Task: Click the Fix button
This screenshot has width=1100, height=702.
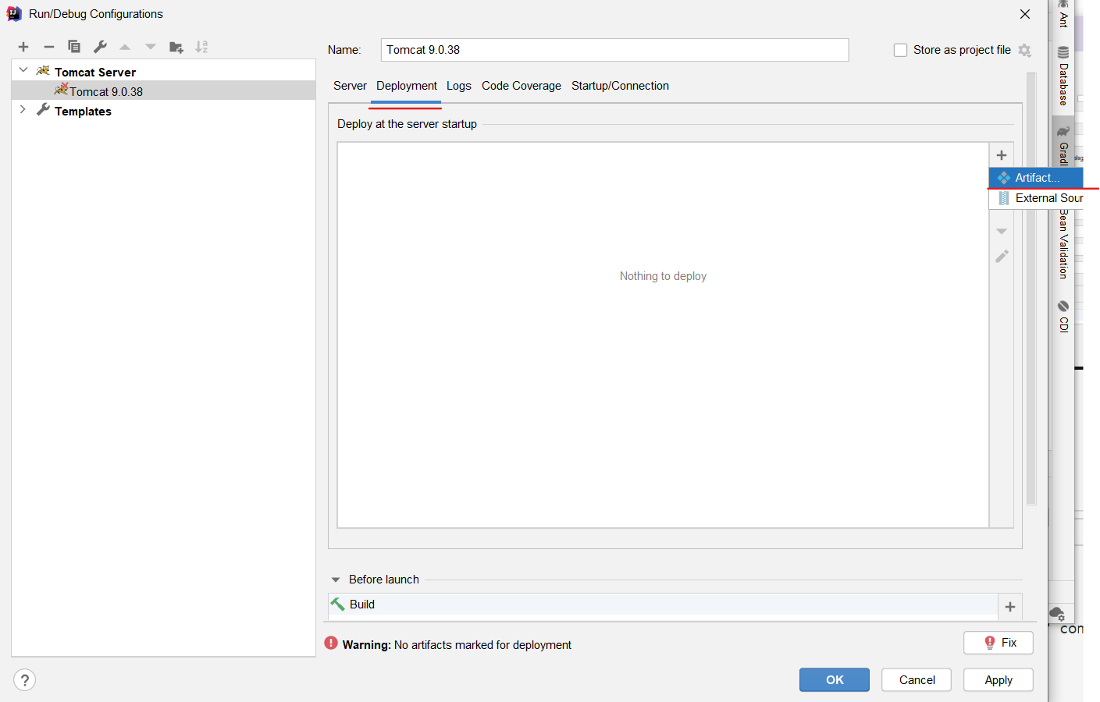Action: pyautogui.click(x=999, y=643)
